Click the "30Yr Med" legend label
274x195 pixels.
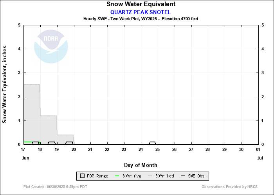coord(164,176)
